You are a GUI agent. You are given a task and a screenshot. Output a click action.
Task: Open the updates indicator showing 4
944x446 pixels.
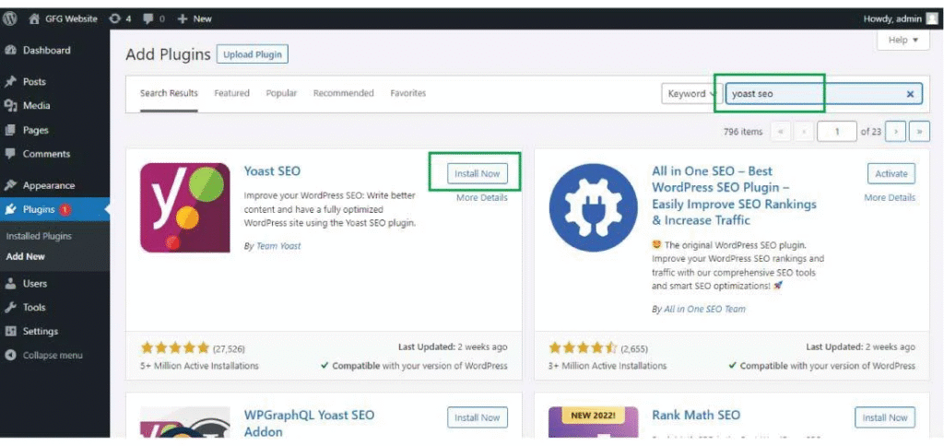pos(119,18)
